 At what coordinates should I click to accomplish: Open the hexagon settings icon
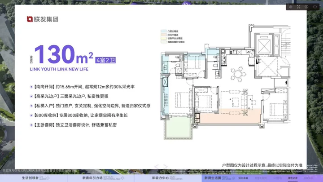pos(306,7)
